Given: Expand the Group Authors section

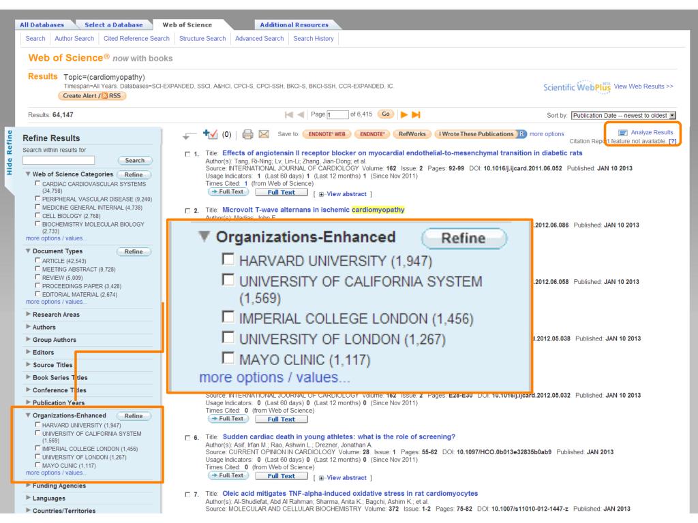Looking at the screenshot, I should coord(28,339).
